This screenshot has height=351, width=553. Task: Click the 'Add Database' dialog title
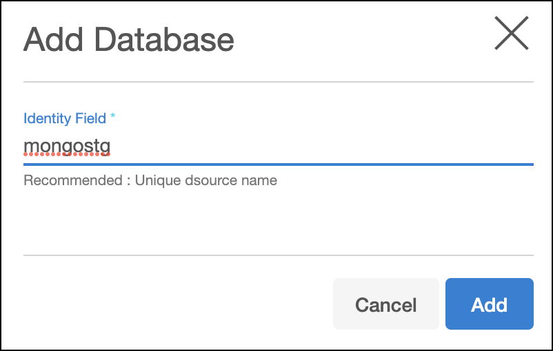tap(129, 39)
